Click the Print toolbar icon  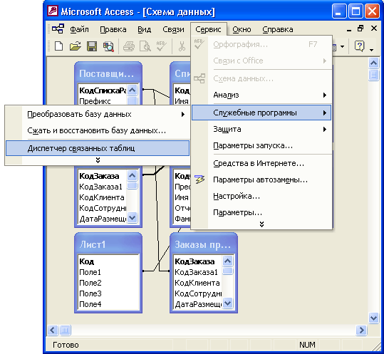(x=129, y=46)
